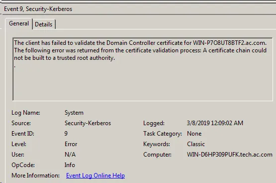Click computer name WIN-D6HP309PUFK.tech.ac.com
The width and height of the screenshot is (276, 183).
[230, 155]
